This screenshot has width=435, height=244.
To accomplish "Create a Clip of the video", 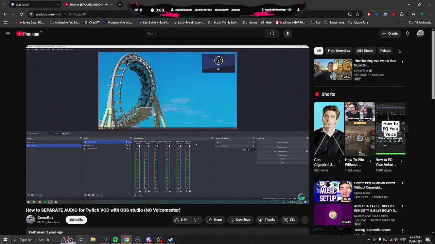I will pyautogui.click(x=290, y=220).
